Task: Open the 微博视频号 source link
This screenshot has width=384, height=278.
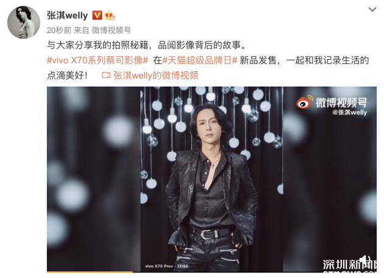Action: (111, 30)
